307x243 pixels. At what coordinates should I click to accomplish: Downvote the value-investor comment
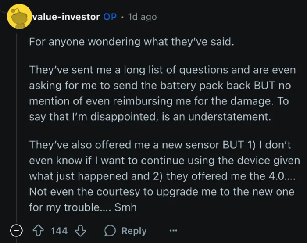[80, 231]
